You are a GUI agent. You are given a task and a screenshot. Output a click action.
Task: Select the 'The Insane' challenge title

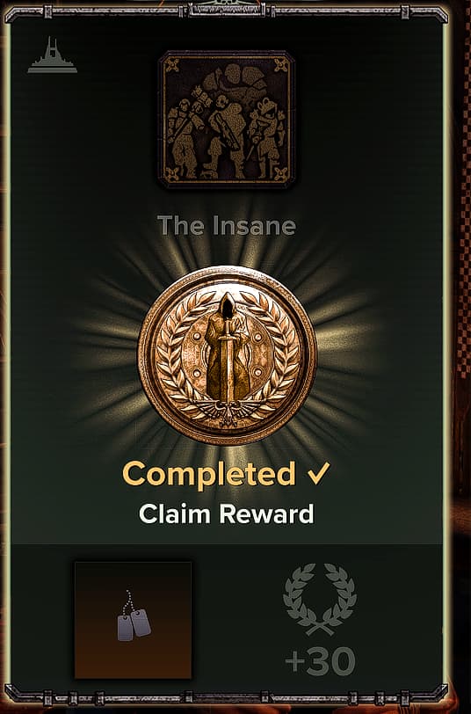(227, 225)
